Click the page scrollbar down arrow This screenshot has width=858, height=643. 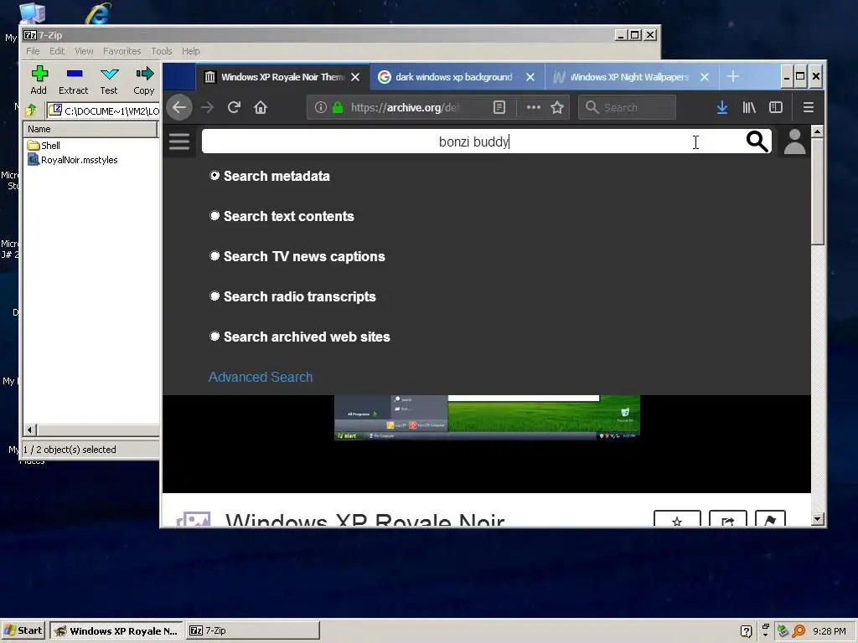818,518
